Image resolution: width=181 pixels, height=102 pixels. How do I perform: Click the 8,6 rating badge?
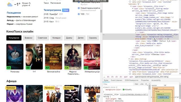86,68
